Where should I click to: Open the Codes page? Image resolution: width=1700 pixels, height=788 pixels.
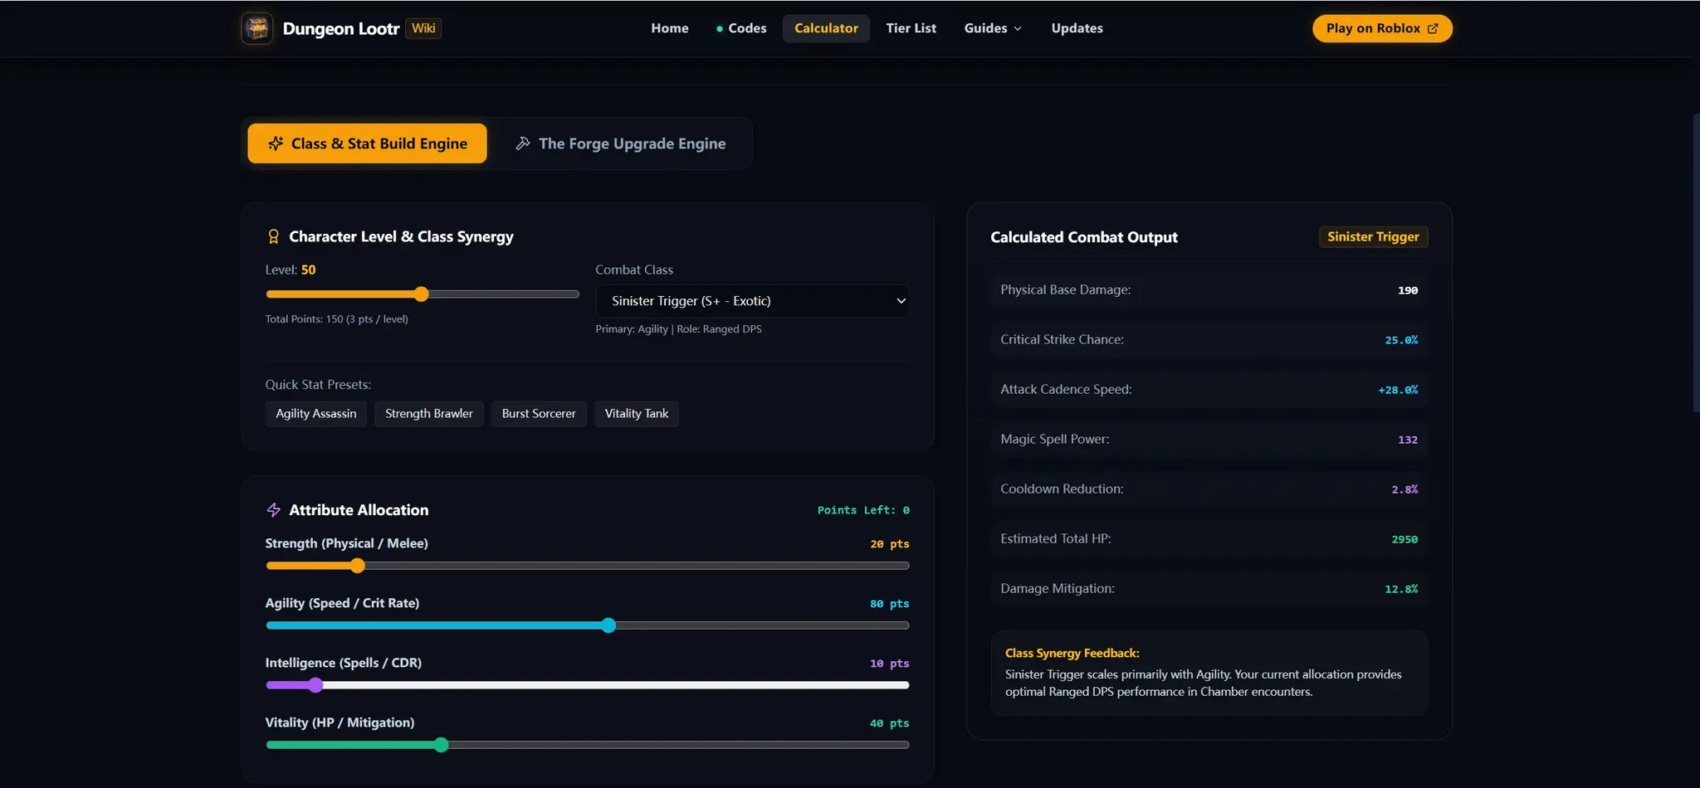tap(741, 28)
